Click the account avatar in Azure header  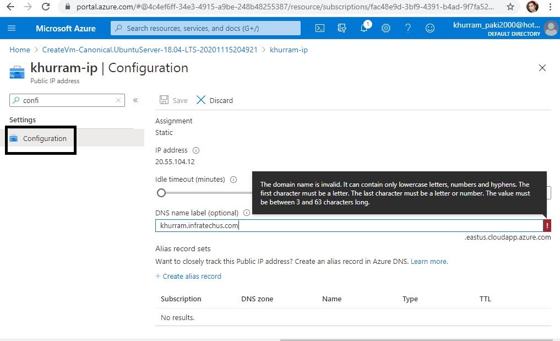[x=551, y=28]
